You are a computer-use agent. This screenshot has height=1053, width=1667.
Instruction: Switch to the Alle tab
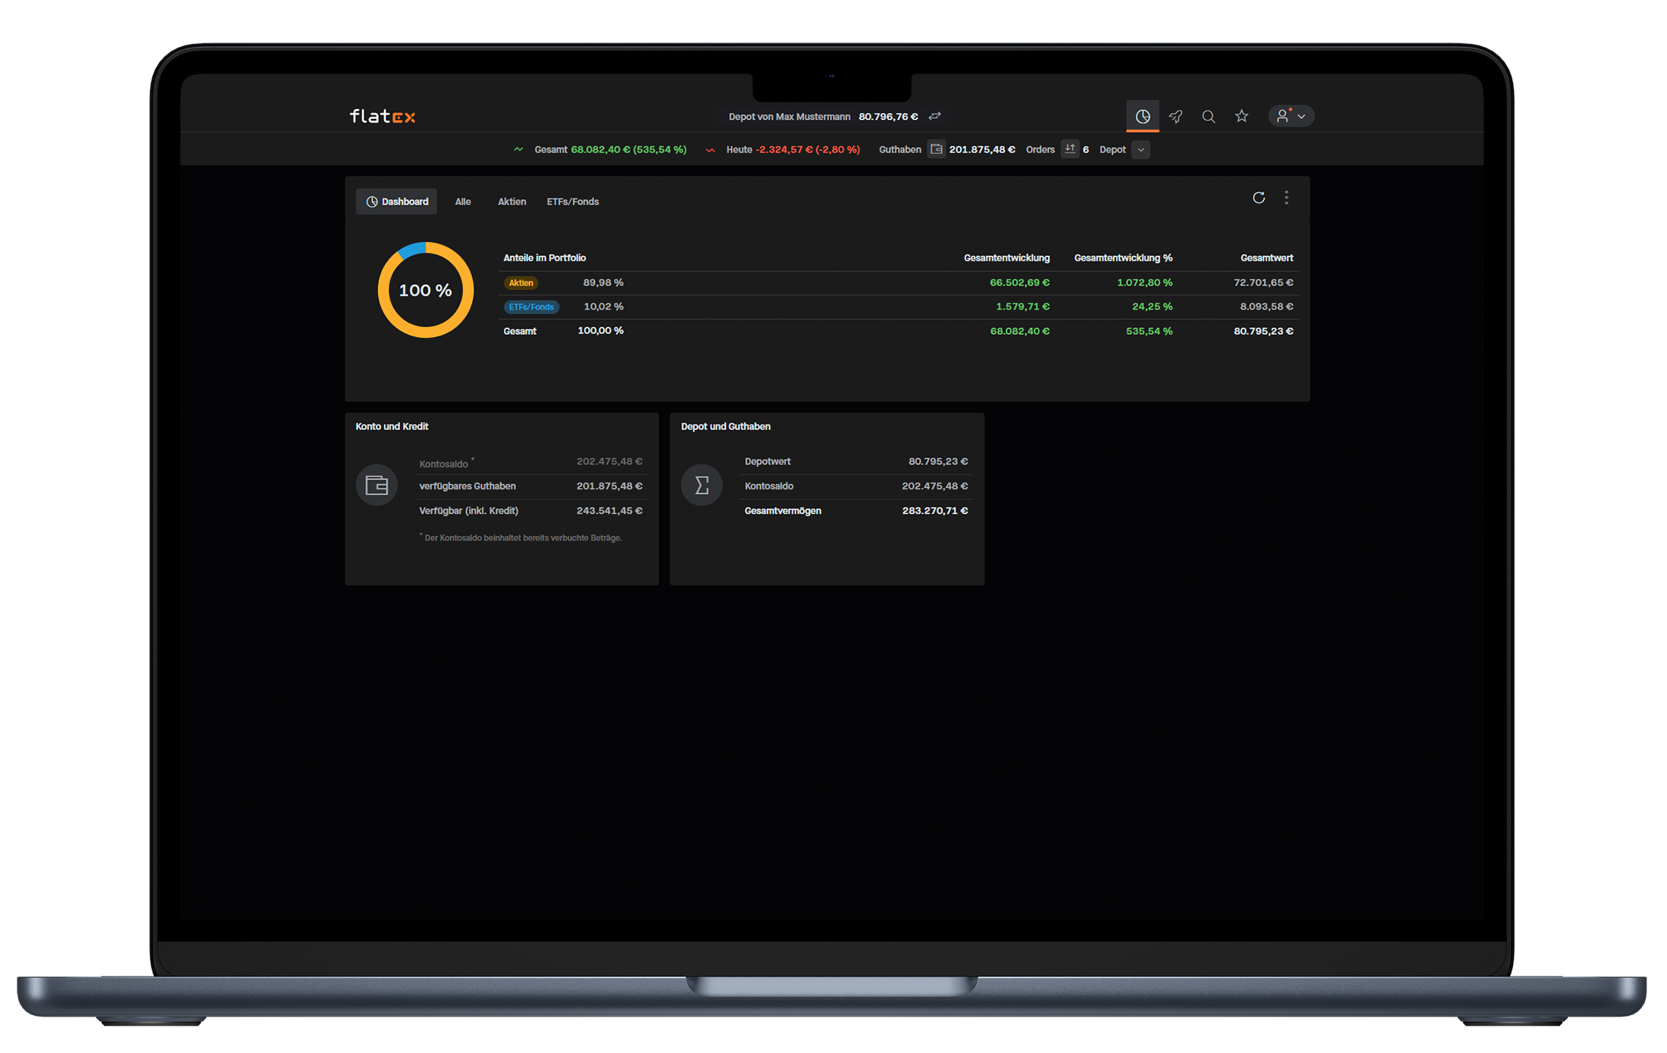point(463,202)
